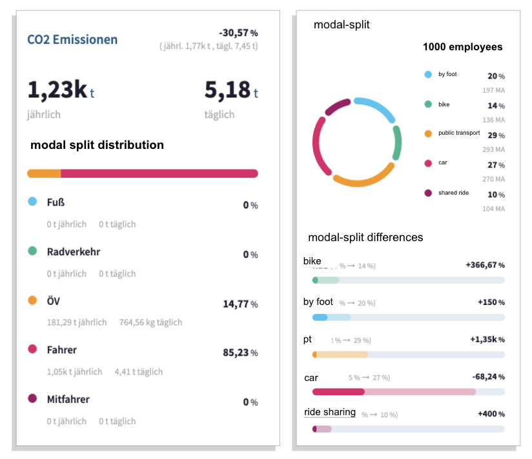Select the red car legend dot
This screenshot has height=459, width=532.
point(428,163)
